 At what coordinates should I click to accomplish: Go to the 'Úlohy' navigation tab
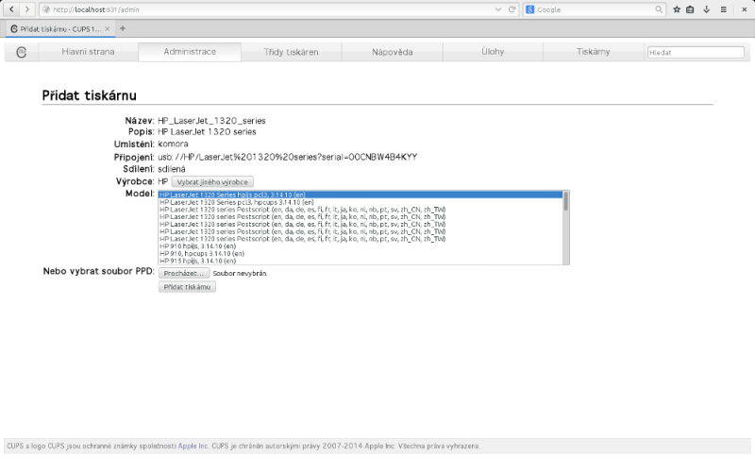click(493, 52)
